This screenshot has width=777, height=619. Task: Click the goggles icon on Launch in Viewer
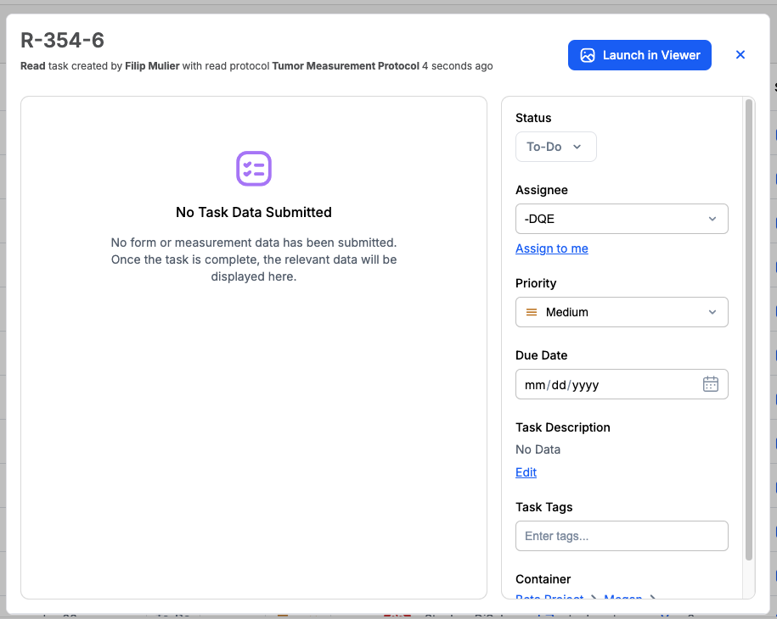588,54
